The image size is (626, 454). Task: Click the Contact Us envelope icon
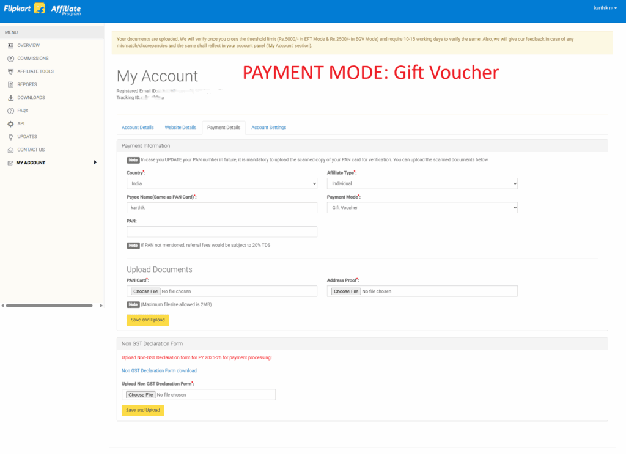pos(11,150)
